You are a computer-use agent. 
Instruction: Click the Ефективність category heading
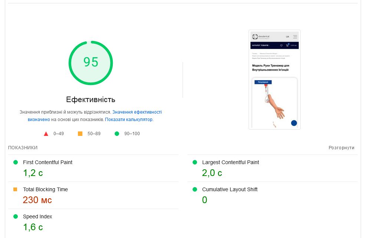(91, 100)
